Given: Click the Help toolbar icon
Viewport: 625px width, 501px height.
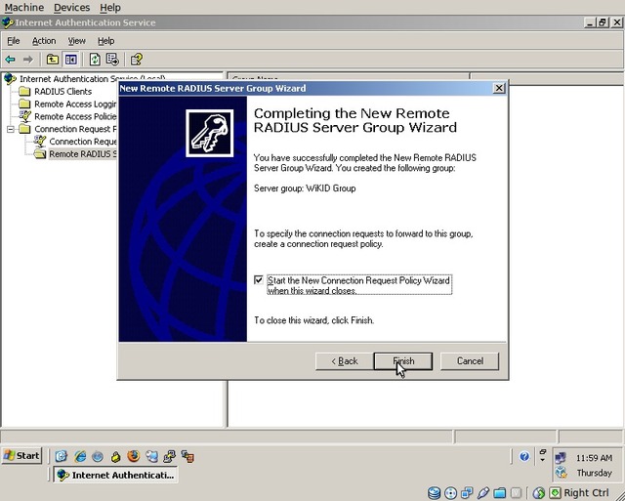Looking at the screenshot, I should pyautogui.click(x=137, y=60).
